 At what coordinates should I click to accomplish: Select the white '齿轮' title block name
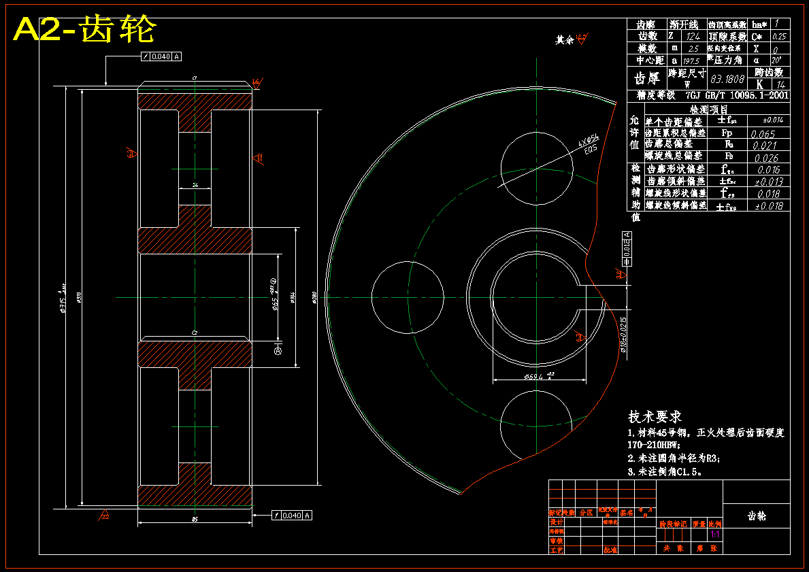click(x=757, y=516)
